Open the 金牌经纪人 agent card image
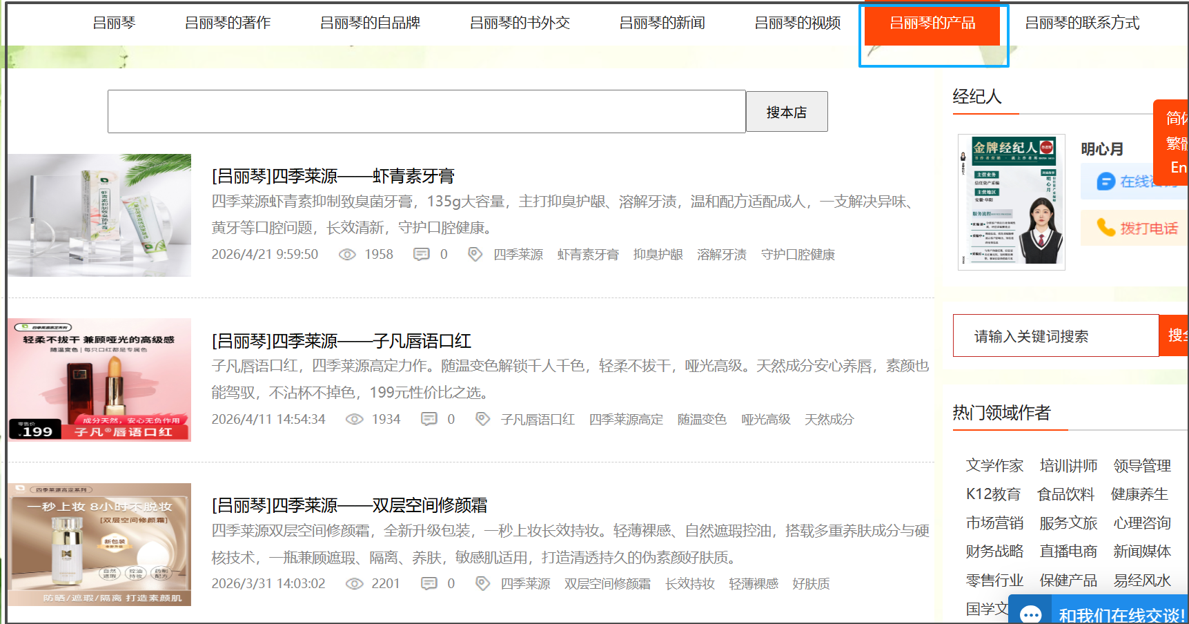Viewport: 1189px width, 624px height. click(x=1012, y=202)
